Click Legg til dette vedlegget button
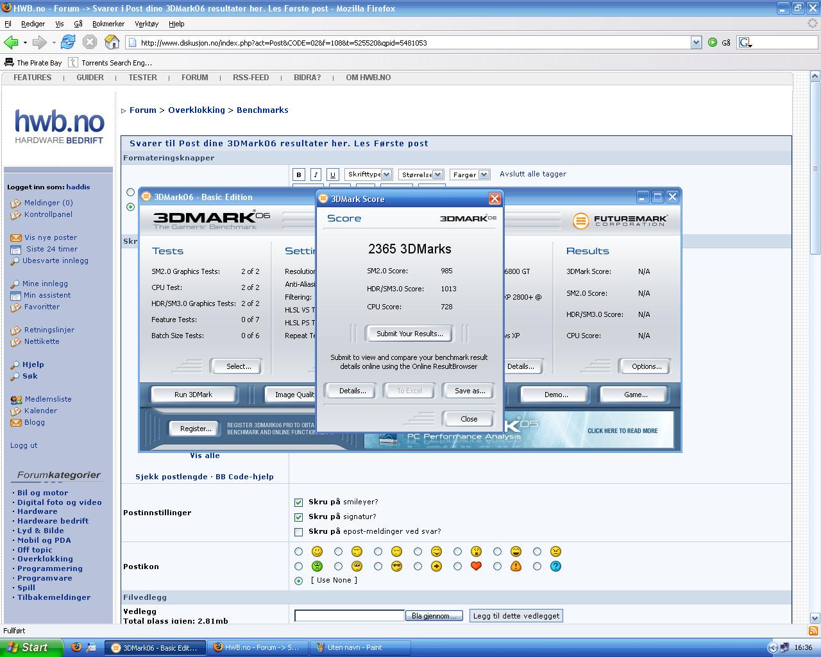 coord(516,616)
